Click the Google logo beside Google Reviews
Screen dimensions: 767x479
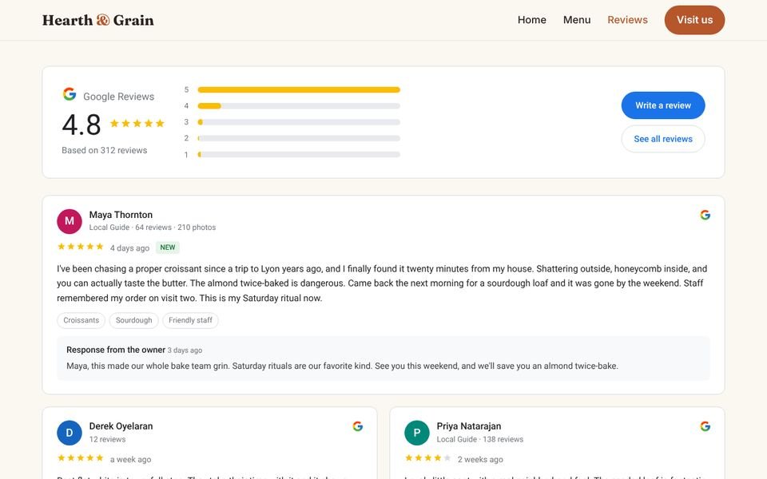tap(70, 94)
